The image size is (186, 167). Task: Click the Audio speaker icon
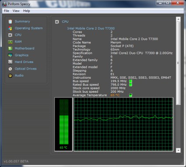pos(10,76)
